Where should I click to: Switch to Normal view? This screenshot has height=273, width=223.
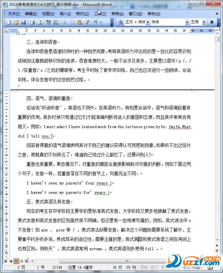(6, 261)
